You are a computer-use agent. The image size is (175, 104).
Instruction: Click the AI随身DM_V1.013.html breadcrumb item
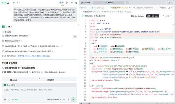(90, 12)
